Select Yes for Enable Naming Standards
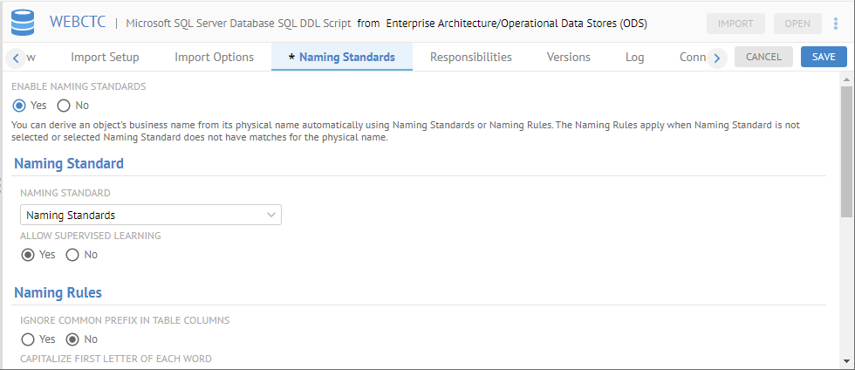The width and height of the screenshot is (855, 370). click(x=20, y=106)
